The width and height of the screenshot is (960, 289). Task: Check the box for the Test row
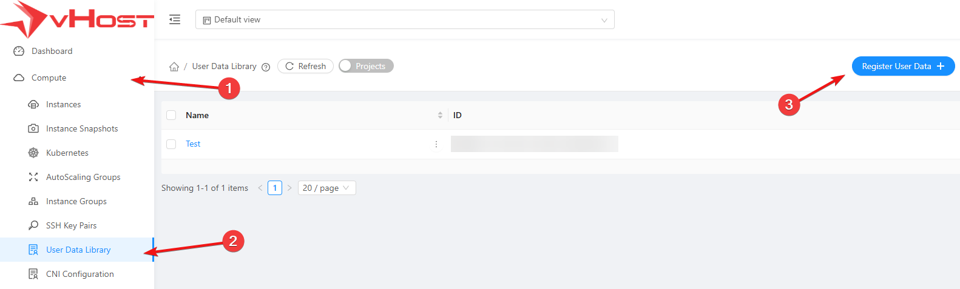pos(171,144)
